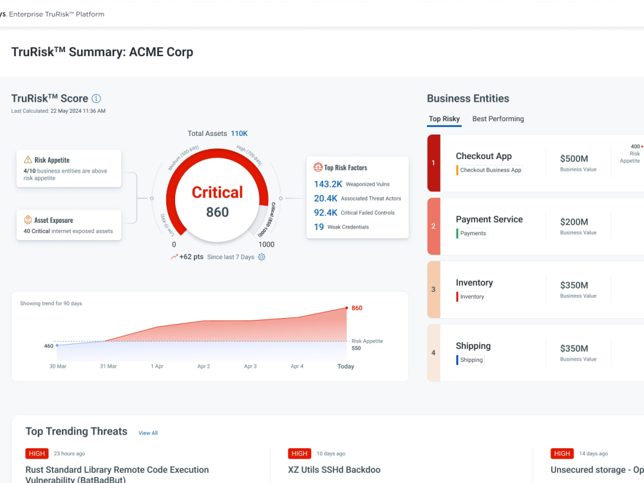Open the 19 Weak Credentials count

(319, 227)
